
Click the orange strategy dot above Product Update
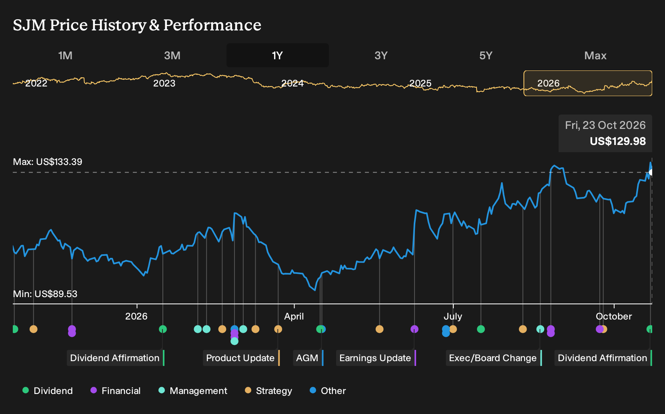coord(278,329)
